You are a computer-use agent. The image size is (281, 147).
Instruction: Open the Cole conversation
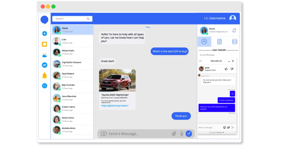[x=72, y=41]
